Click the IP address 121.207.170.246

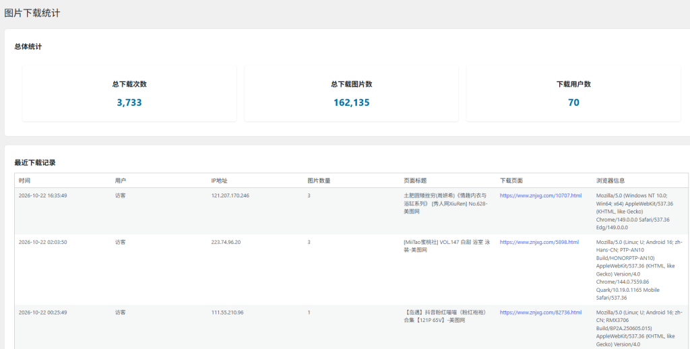click(230, 195)
